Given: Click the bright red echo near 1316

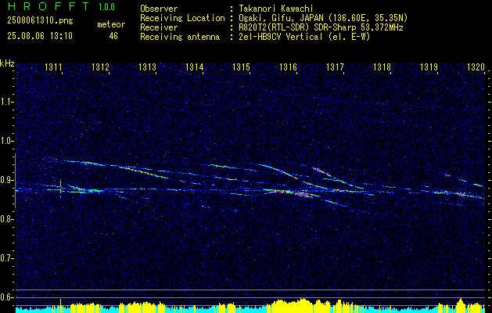Looking at the screenshot, I should pyautogui.click(x=293, y=192).
